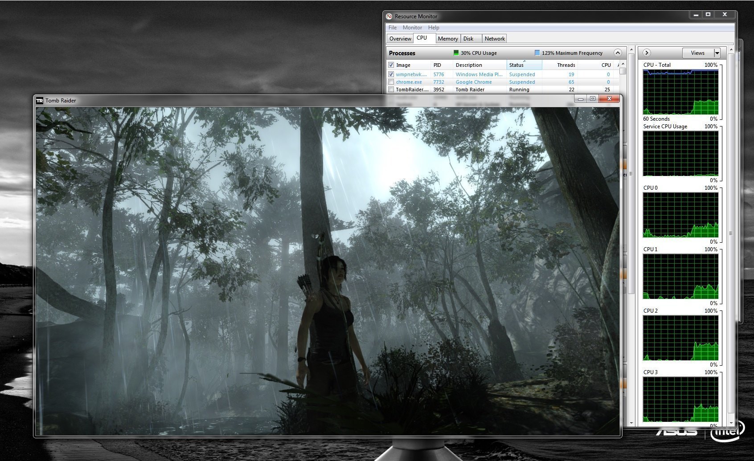Uncheck the wmpnetwk process checkbox
Image resolution: width=754 pixels, height=461 pixels.
[x=391, y=74]
